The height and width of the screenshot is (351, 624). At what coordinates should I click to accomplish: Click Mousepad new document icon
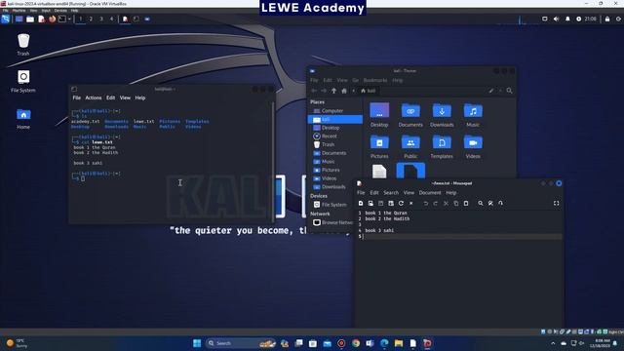(361, 204)
